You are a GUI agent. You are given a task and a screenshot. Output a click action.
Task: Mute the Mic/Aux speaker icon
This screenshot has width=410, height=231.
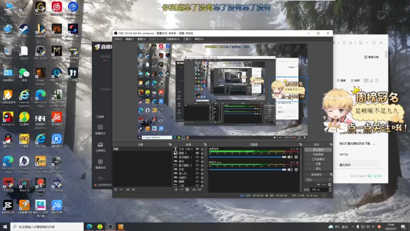click(290, 169)
